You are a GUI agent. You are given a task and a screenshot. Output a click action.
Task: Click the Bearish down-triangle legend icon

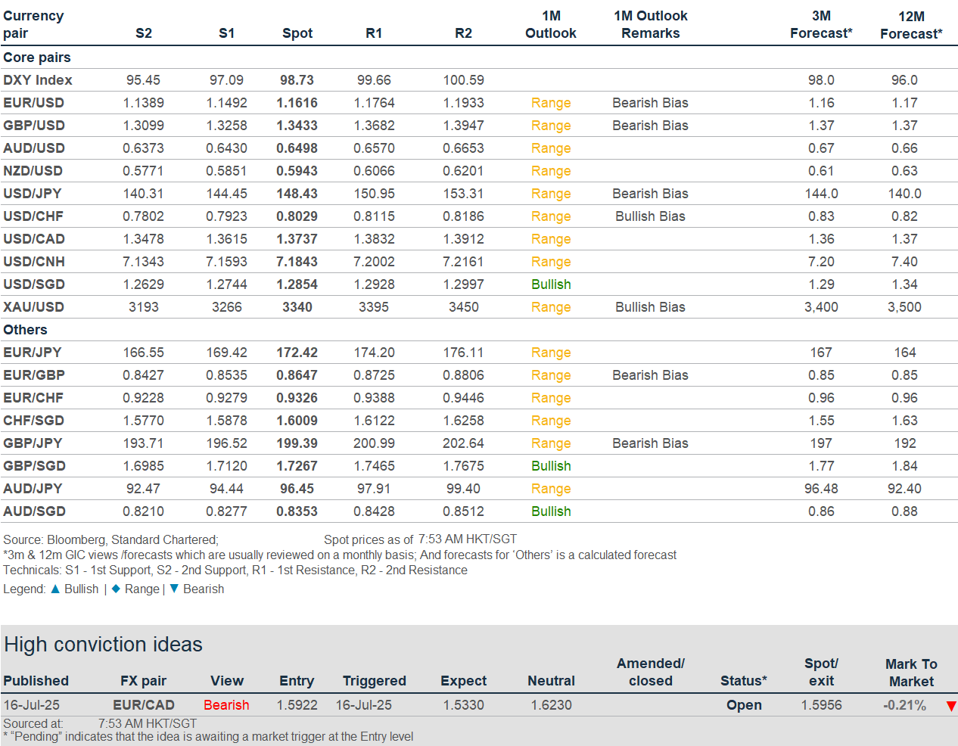[174, 589]
